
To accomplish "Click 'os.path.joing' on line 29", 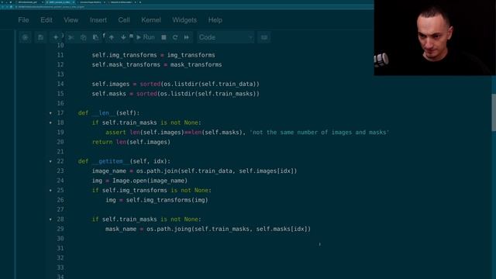I will tap(169, 229).
